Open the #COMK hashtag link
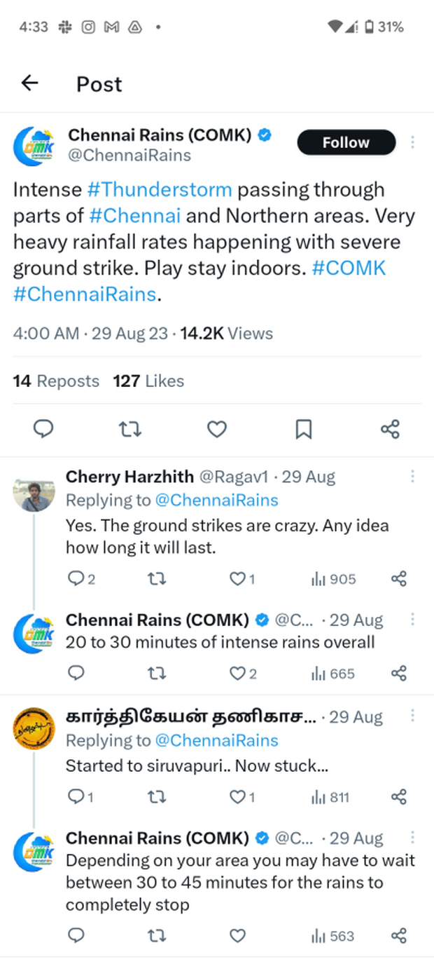The image size is (434, 966). click(349, 268)
